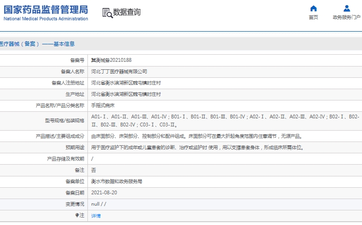Click the 备案号 row label

pyautogui.click(x=78, y=60)
